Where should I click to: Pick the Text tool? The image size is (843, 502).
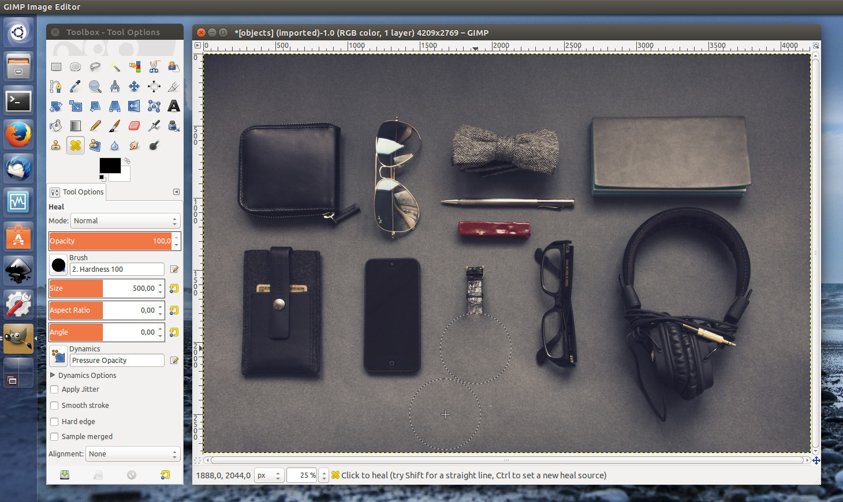[x=173, y=106]
